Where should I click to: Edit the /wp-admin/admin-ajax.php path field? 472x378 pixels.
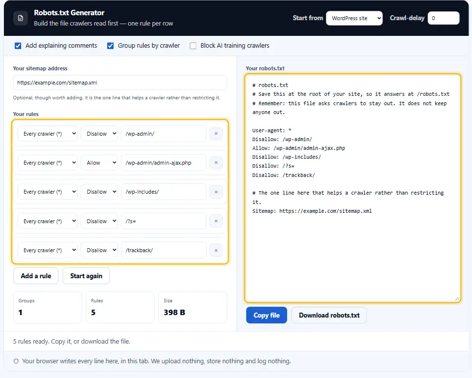coord(163,163)
